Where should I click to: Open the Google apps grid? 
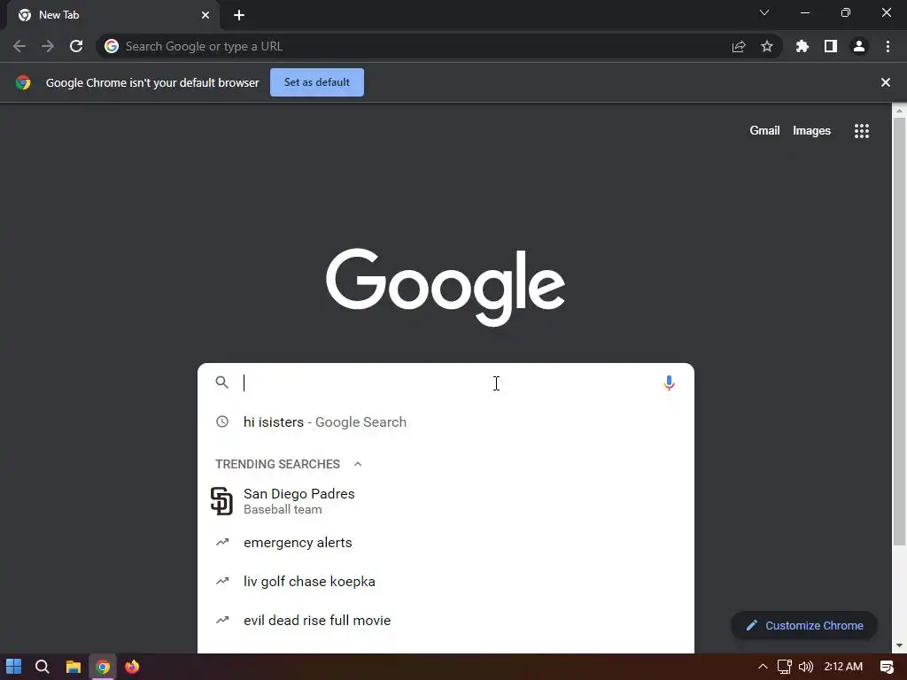point(862,131)
